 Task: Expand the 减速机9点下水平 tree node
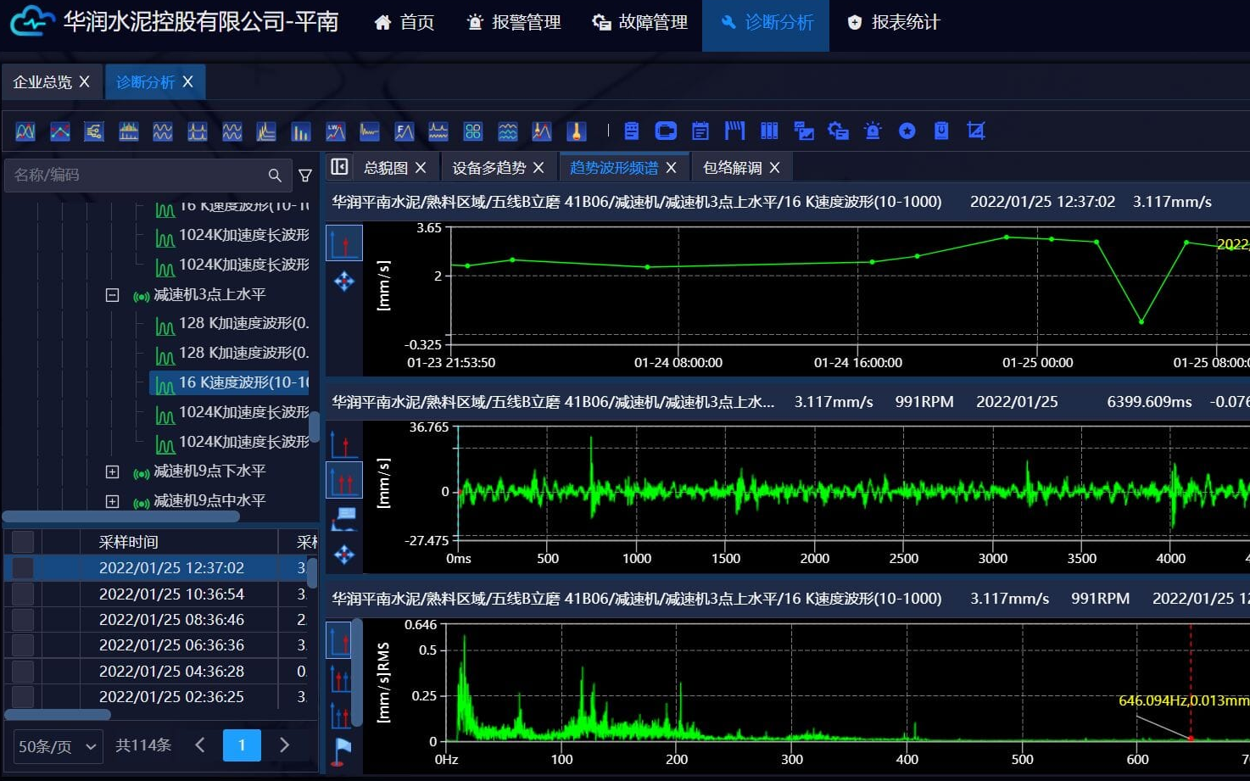pos(112,471)
